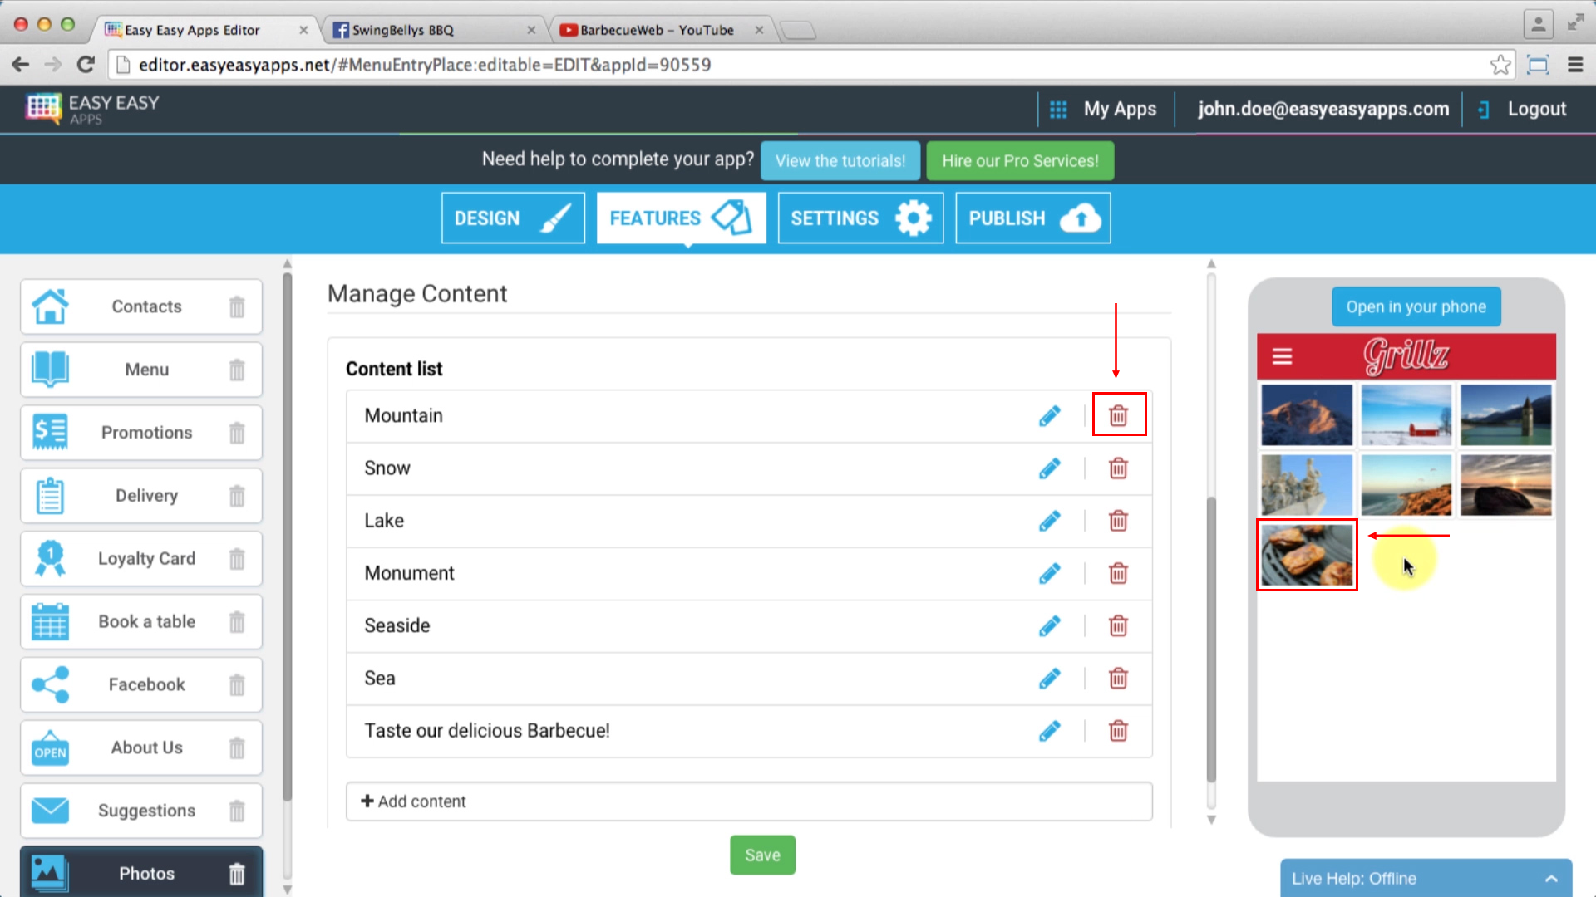Screen dimensions: 1596x897
Task: Delete the Delivery feature
Action: click(x=237, y=495)
